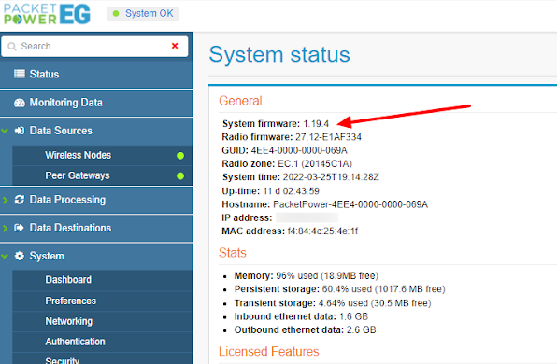Image resolution: width=557 pixels, height=364 pixels.
Task: Open the Security submenu item
Action: click(102, 359)
